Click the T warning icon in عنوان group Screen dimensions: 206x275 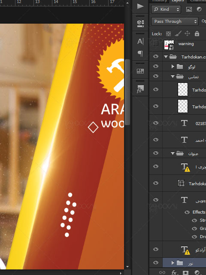click(x=185, y=167)
